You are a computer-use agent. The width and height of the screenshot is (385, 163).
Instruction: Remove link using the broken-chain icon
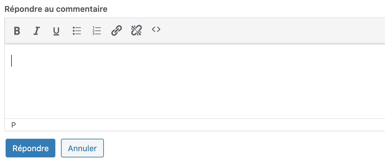point(136,31)
